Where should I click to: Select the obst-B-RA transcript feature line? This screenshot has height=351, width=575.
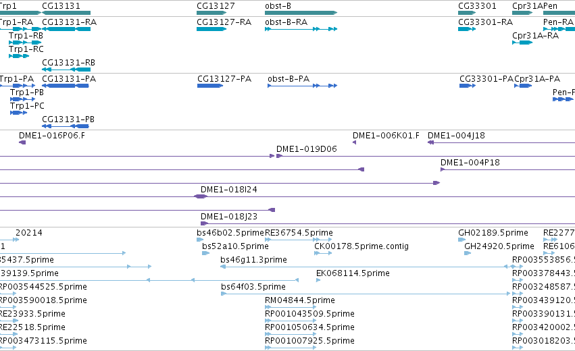tap(301, 29)
